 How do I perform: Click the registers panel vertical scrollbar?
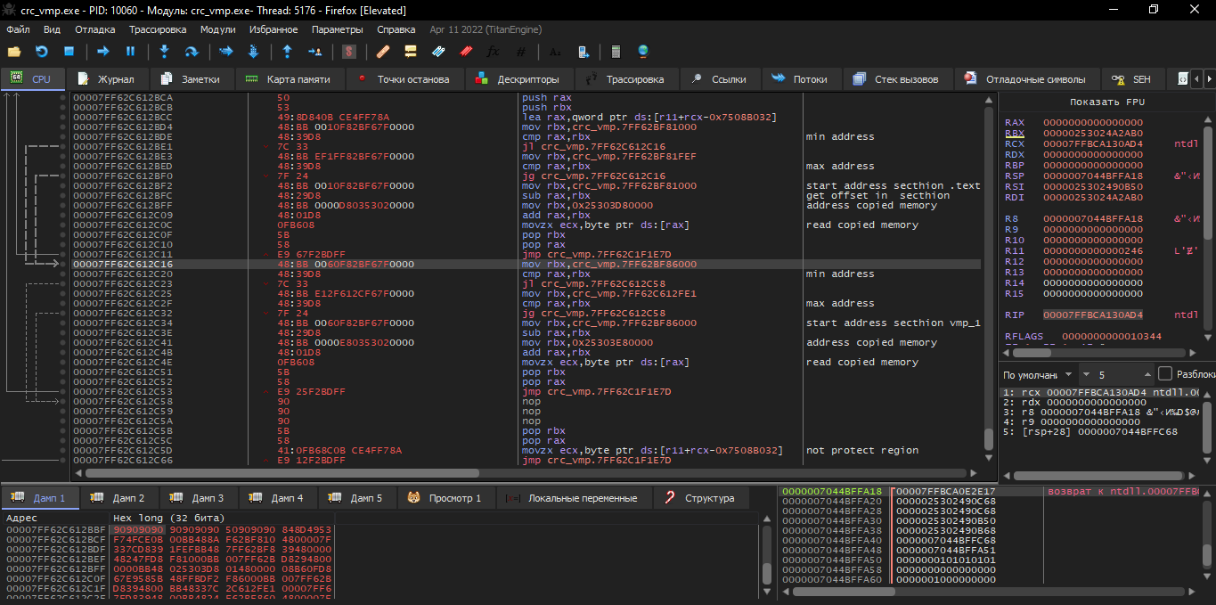pos(1210,227)
